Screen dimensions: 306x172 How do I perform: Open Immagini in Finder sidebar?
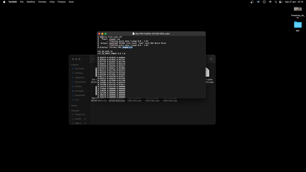[78, 91]
